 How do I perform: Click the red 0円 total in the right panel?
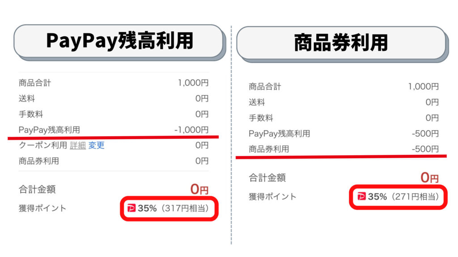tap(430, 178)
